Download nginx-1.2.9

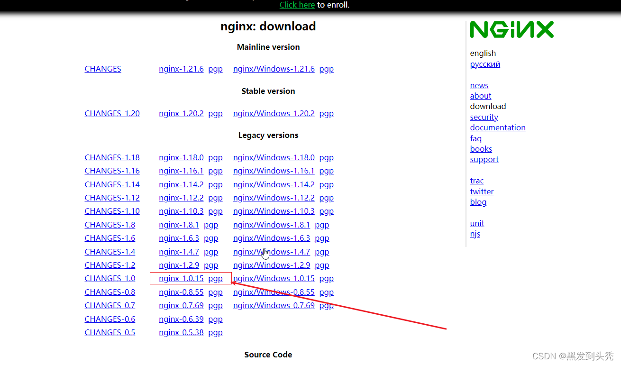coord(179,265)
